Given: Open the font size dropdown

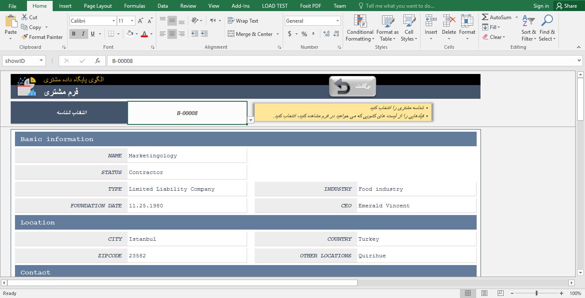Looking at the screenshot, I should (132, 21).
